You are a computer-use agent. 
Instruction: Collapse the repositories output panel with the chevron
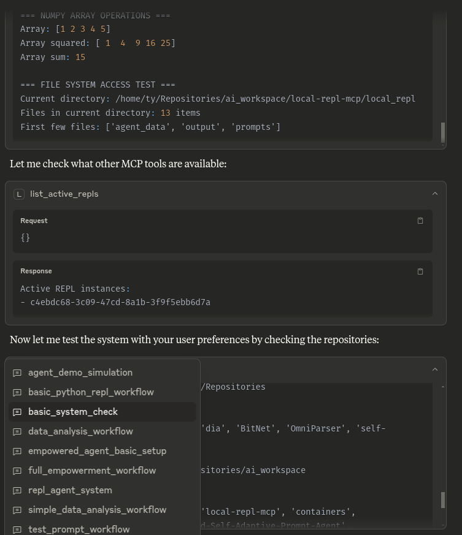pyautogui.click(x=435, y=370)
